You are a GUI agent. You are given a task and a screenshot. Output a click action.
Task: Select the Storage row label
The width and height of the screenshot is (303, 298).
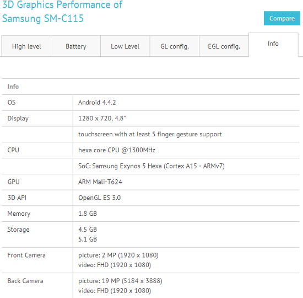(x=18, y=230)
